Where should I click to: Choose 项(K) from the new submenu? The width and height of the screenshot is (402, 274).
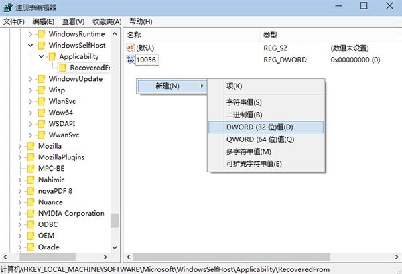(x=266, y=86)
